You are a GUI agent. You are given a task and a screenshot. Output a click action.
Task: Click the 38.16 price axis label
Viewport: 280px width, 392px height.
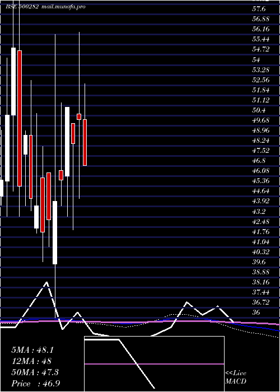[261, 282]
